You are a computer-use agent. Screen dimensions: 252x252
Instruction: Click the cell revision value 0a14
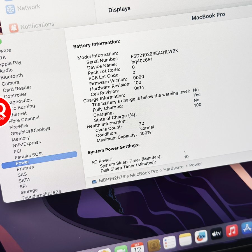pos(139,88)
